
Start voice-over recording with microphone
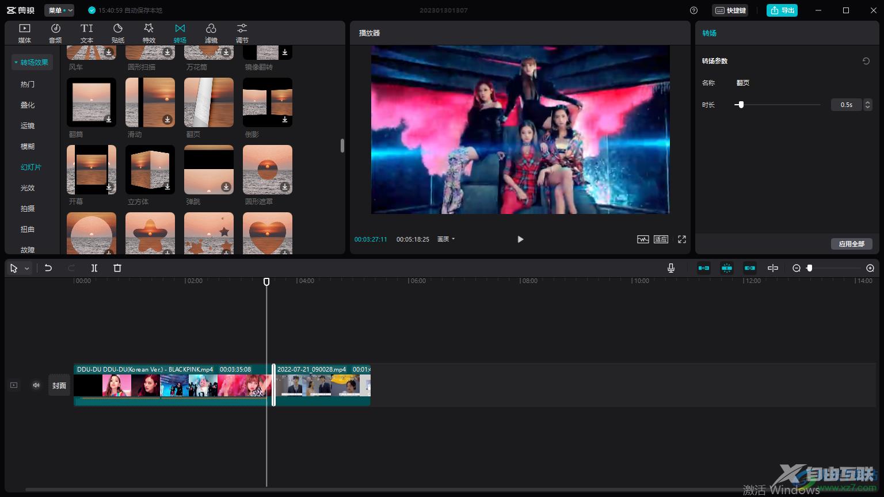click(x=671, y=268)
